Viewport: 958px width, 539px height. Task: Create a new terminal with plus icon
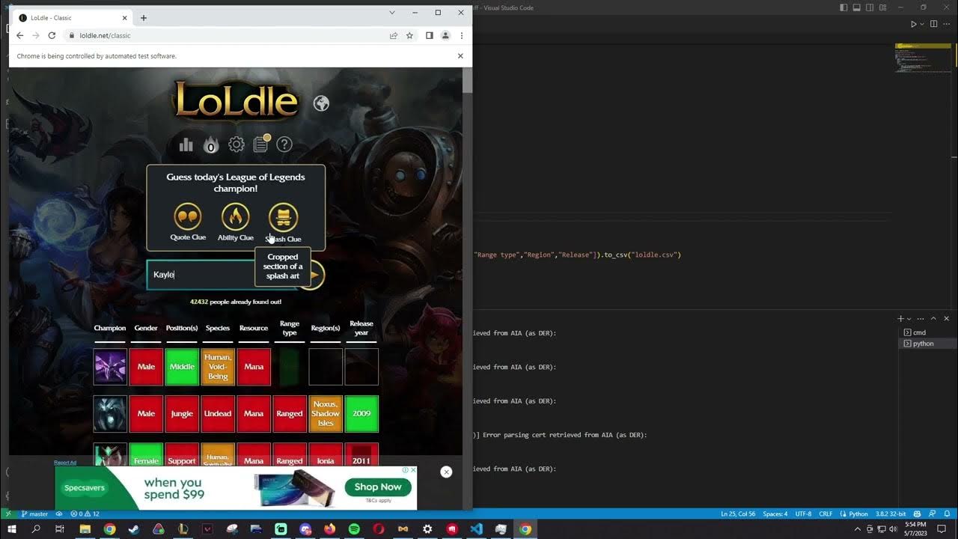pos(901,318)
